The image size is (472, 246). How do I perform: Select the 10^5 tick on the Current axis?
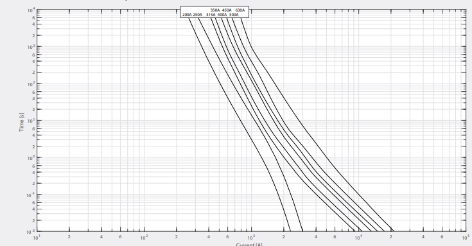pos(466,238)
